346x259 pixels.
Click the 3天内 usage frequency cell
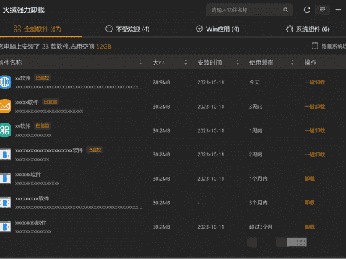click(256, 107)
